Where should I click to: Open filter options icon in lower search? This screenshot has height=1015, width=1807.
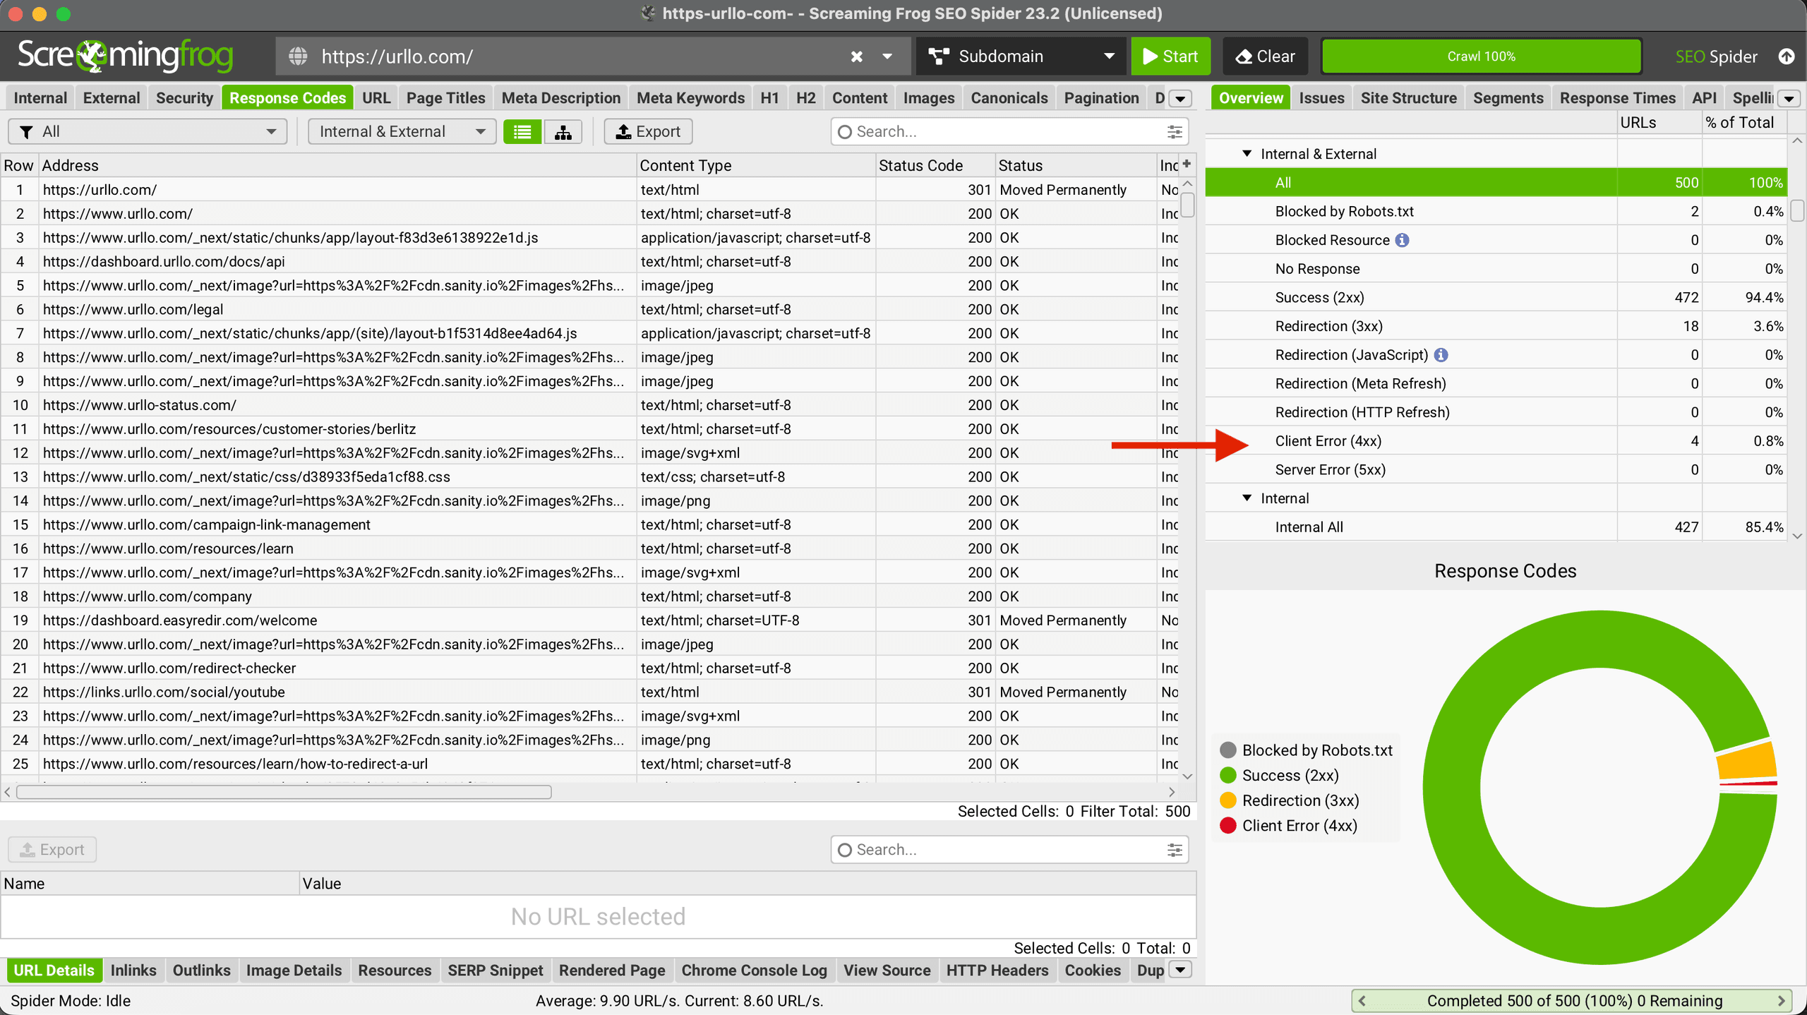tap(1175, 850)
